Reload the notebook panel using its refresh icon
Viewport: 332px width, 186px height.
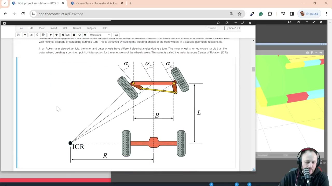coord(218,23)
